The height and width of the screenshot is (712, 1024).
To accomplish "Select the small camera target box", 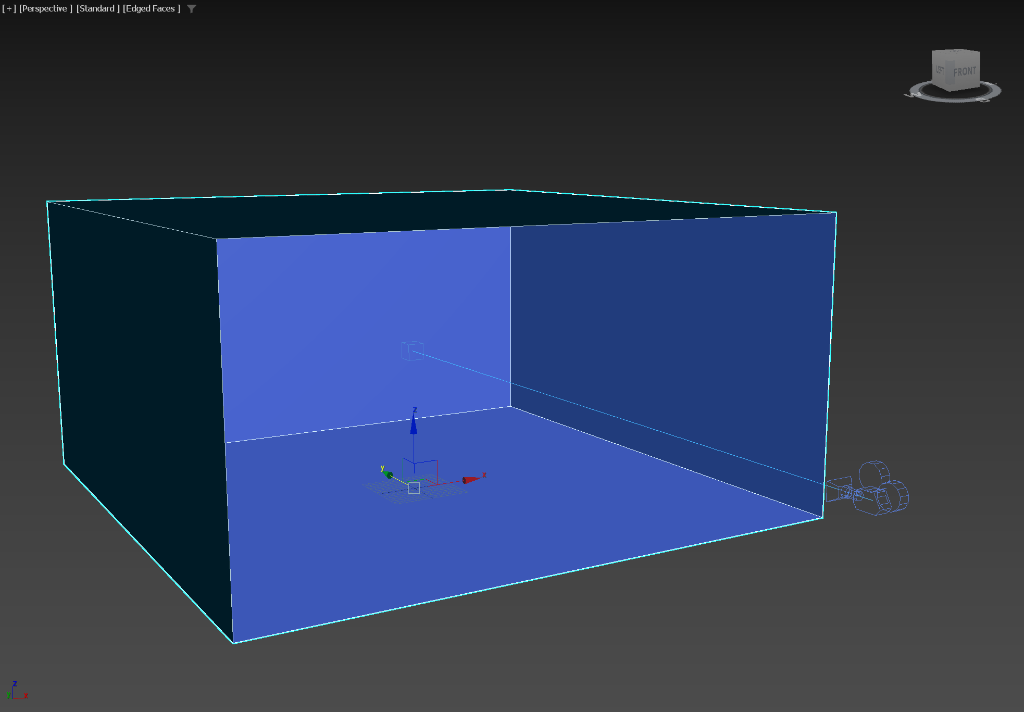I will click(412, 351).
